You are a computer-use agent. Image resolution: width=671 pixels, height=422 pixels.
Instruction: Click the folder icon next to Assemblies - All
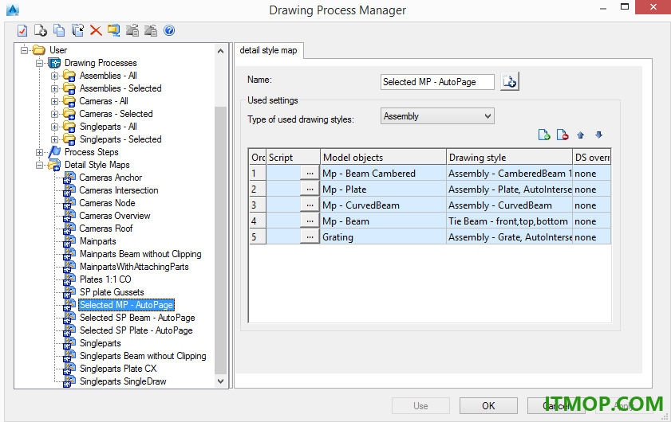[x=69, y=76]
